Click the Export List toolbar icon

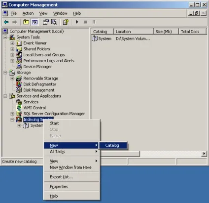[x=54, y=22]
